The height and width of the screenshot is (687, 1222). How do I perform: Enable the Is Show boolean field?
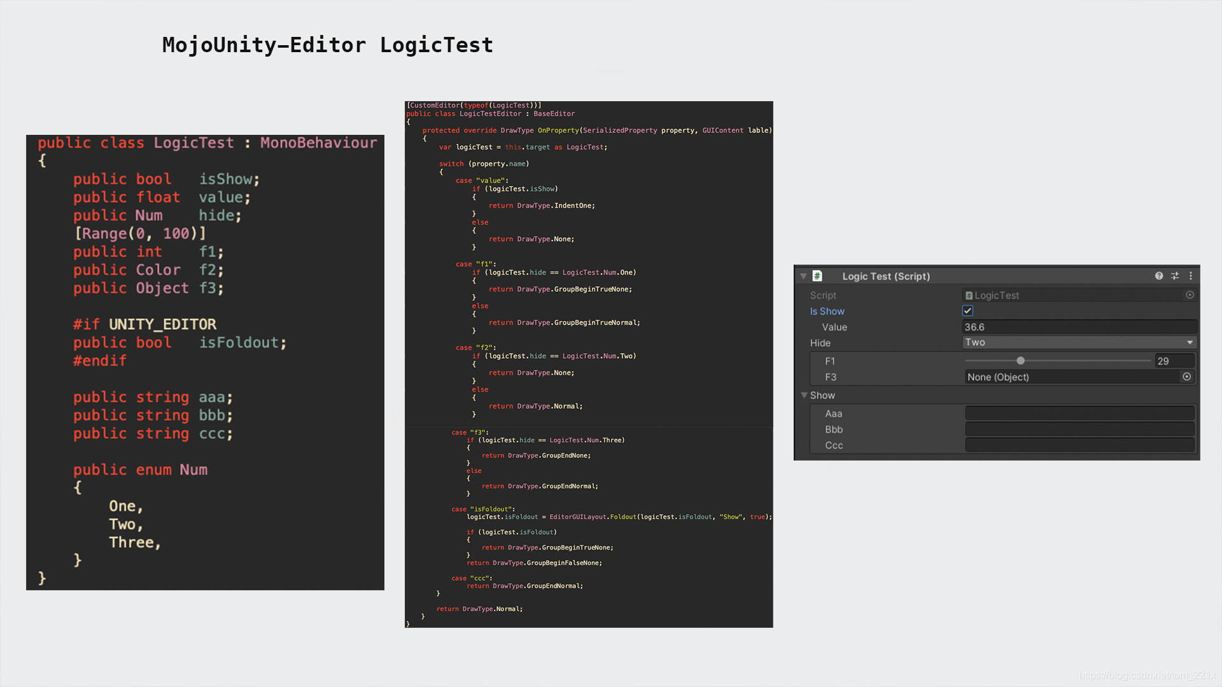coord(967,310)
